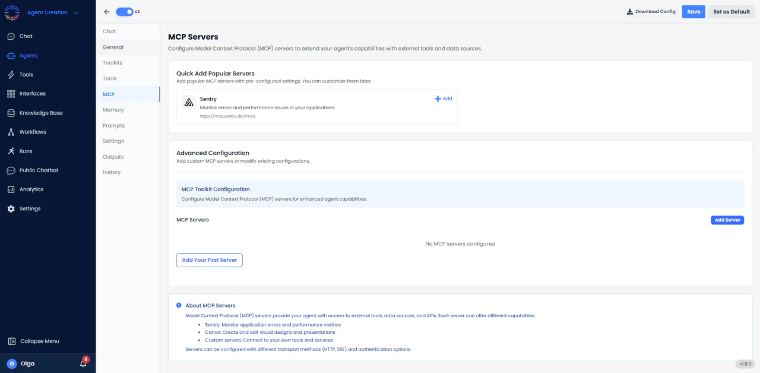Screen dimensions: 760x373
Task: Click the Agents robot icon
Action: click(11, 56)
